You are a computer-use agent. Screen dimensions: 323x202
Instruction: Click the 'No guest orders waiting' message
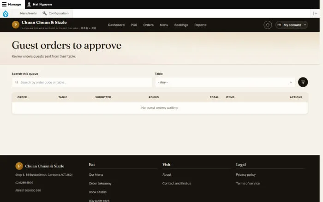[x=160, y=108]
